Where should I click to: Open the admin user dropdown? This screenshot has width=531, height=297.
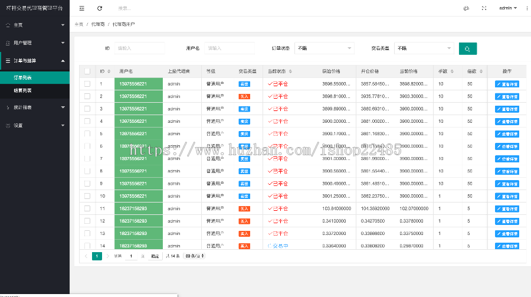508,8
